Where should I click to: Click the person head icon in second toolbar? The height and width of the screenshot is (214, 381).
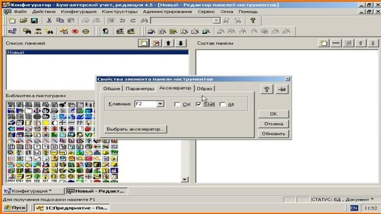tap(105, 32)
